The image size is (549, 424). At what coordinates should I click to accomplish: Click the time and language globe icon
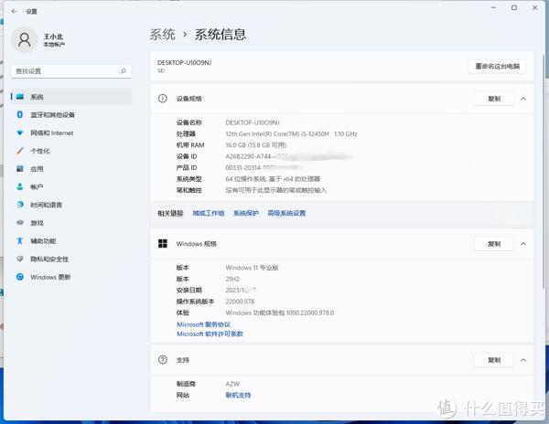click(x=20, y=205)
